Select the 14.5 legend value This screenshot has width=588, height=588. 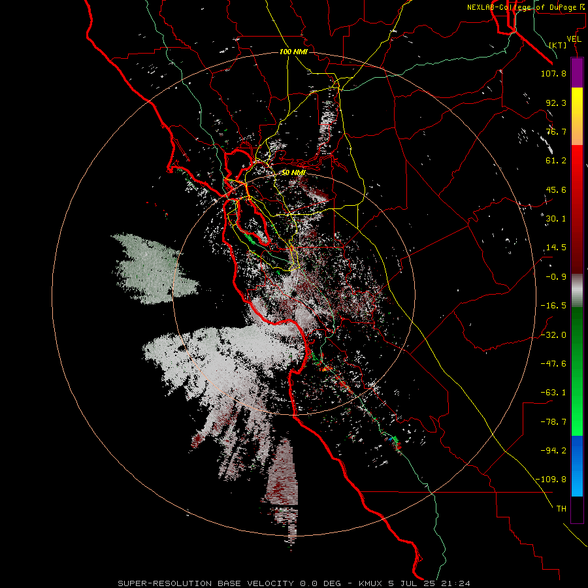(x=556, y=248)
